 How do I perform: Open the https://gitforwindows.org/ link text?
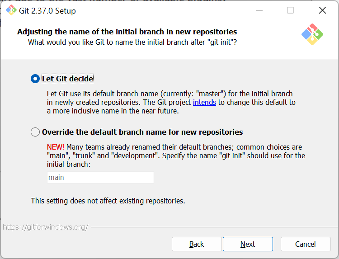point(45,227)
